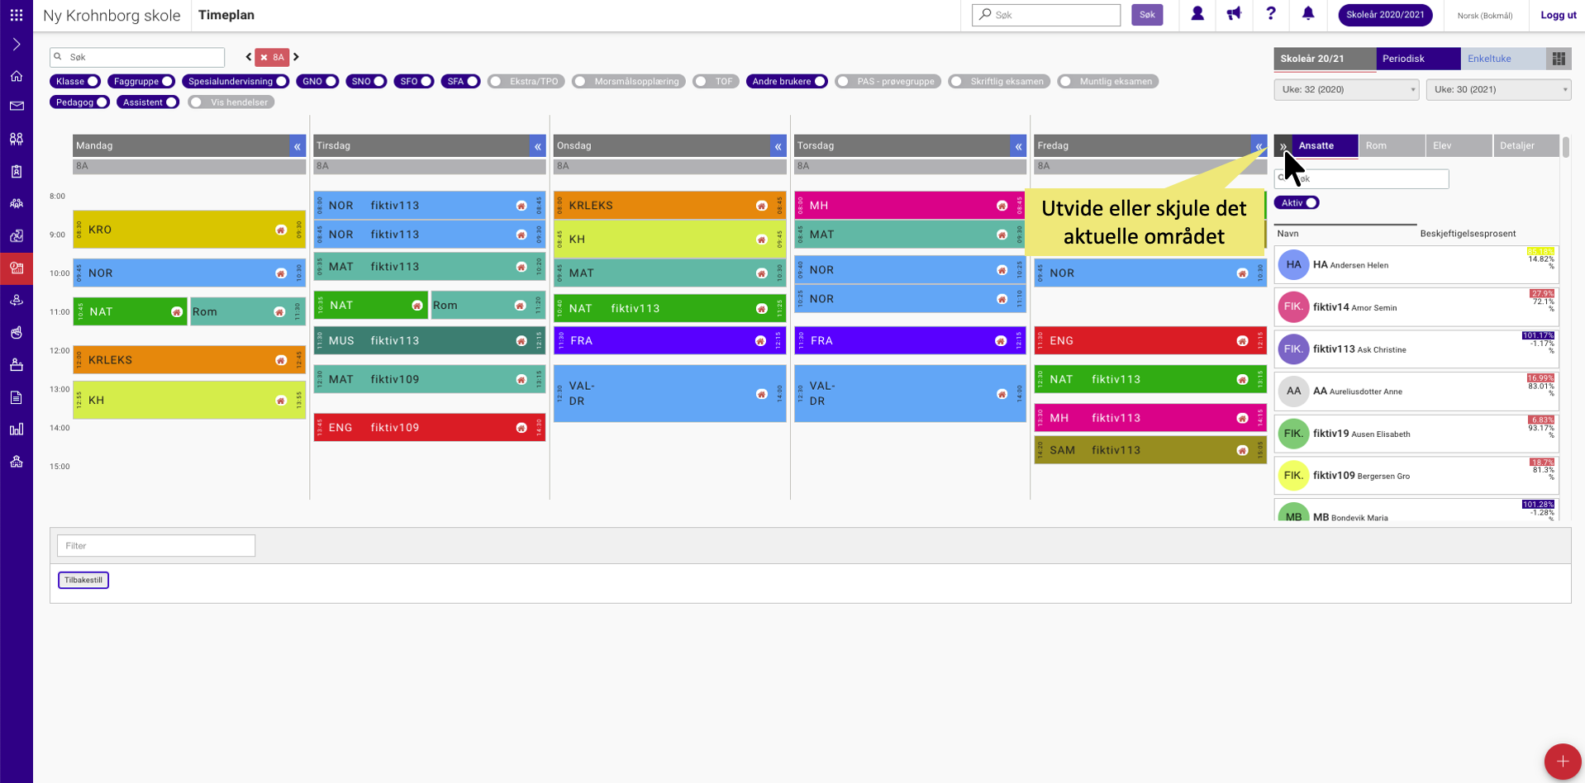Open user profile icon in top bar
1585x783 pixels.
pos(1197,14)
